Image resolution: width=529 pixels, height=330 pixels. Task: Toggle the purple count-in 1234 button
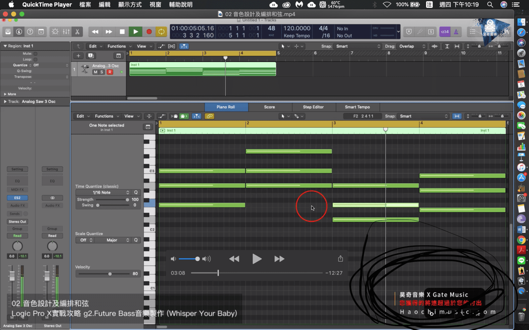[x=445, y=32]
